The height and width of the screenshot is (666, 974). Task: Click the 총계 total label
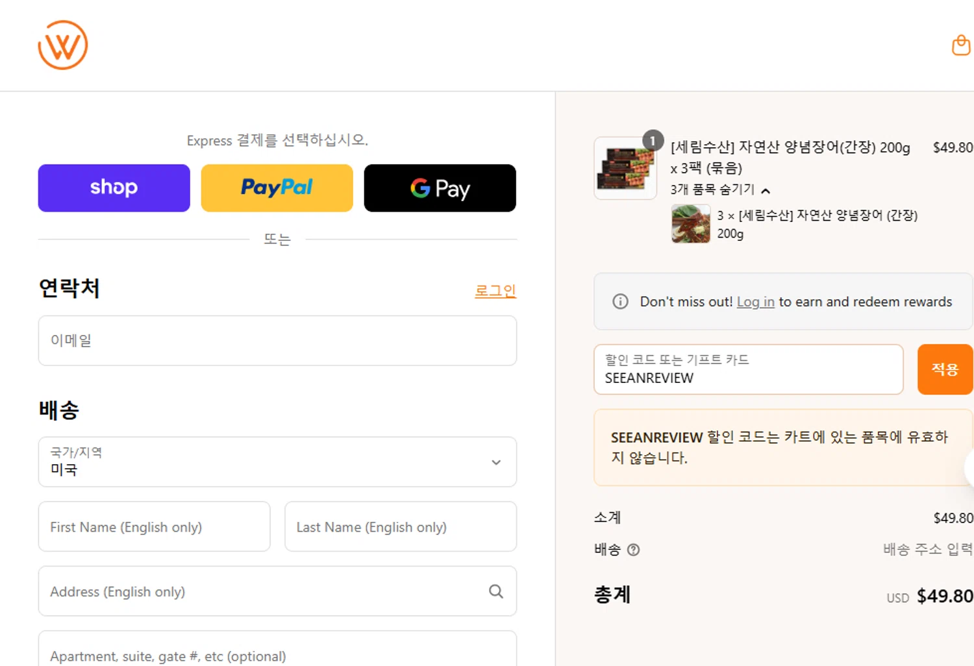[x=612, y=595]
